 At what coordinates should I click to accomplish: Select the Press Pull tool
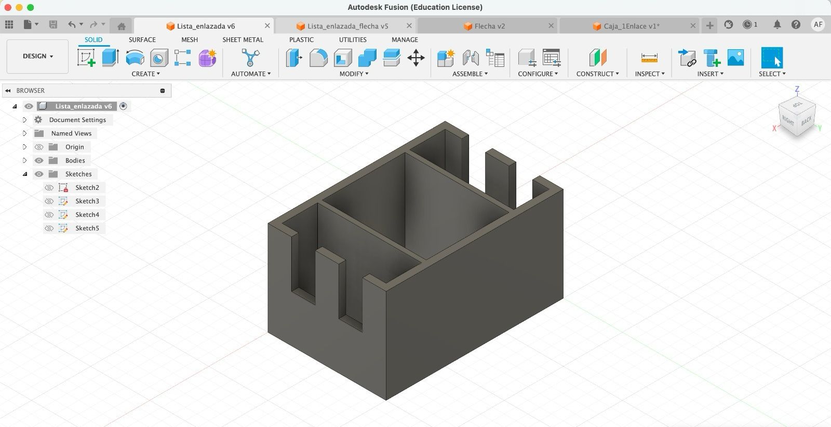(x=294, y=58)
